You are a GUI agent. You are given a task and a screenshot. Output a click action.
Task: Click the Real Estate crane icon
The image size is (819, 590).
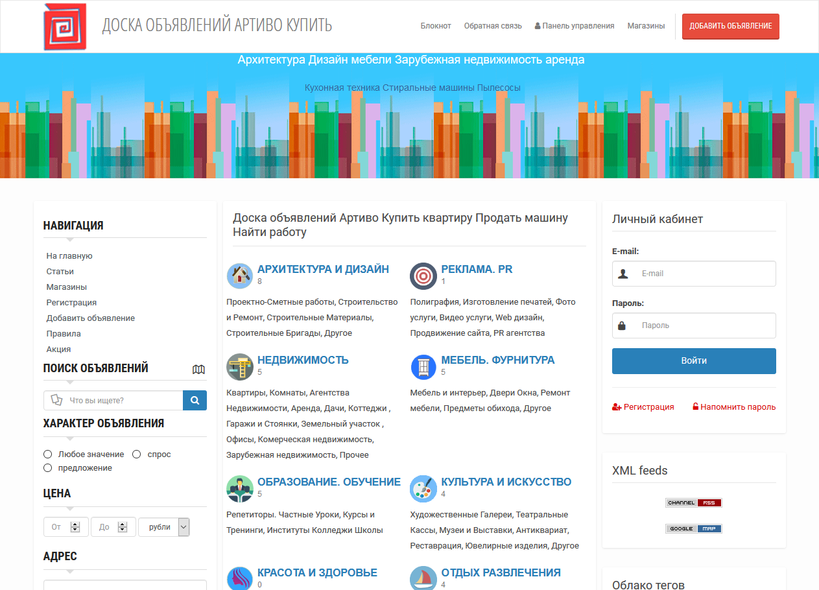pyautogui.click(x=239, y=367)
